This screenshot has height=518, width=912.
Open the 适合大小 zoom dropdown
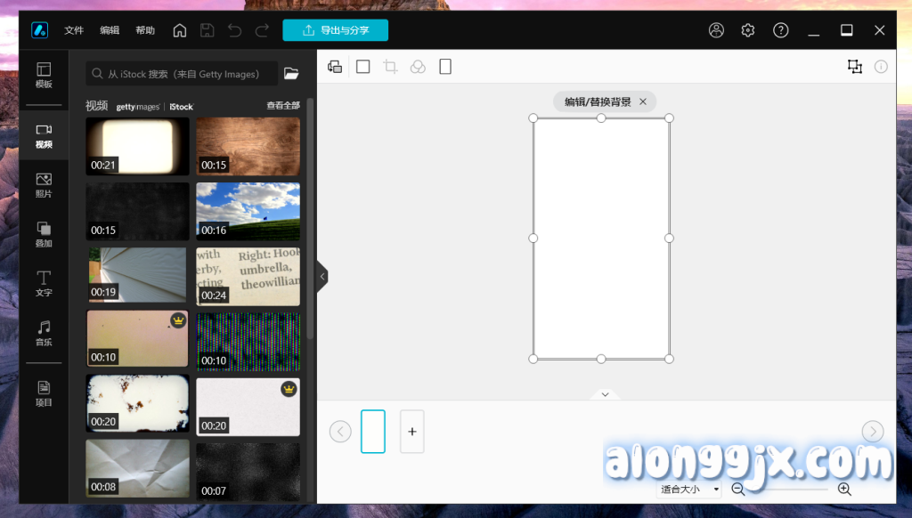pos(689,490)
